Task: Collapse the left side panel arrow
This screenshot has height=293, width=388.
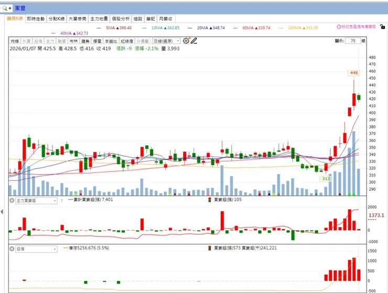Action: (2, 212)
